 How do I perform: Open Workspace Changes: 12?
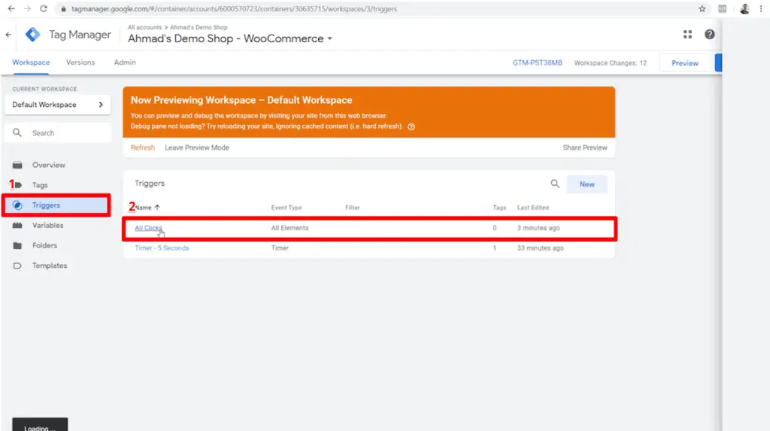click(611, 63)
